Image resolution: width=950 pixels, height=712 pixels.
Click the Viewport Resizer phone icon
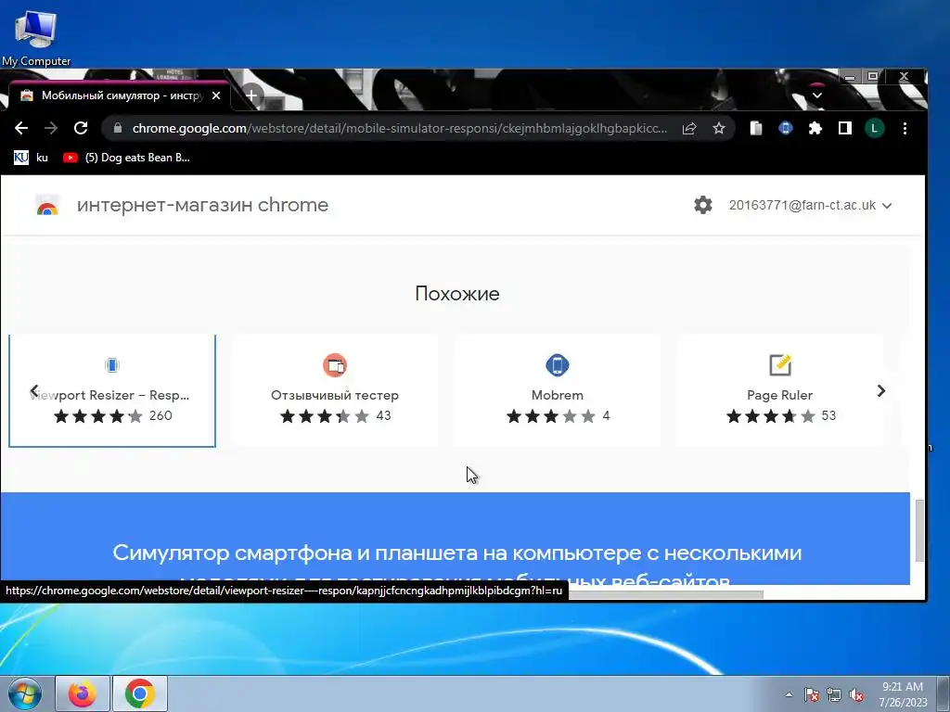[112, 365]
